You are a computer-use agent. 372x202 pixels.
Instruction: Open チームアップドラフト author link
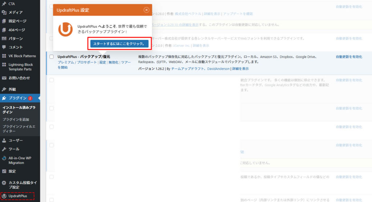(187, 69)
